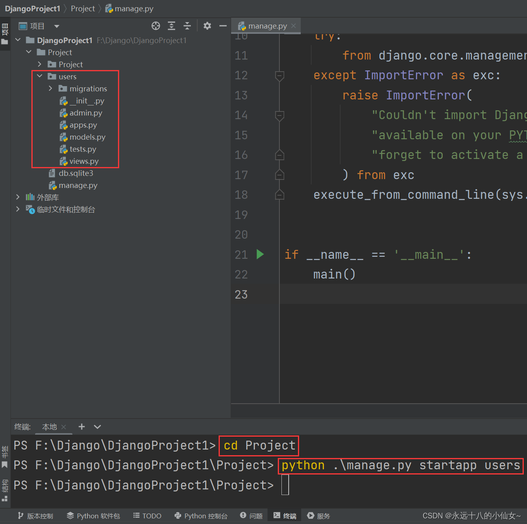Viewport: 527px width, 524px height.
Task: Collapse the DjangoProject1 root folder
Action: point(18,40)
